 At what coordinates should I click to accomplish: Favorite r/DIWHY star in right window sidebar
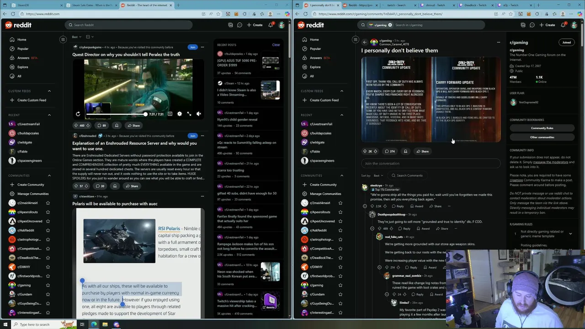click(340, 267)
